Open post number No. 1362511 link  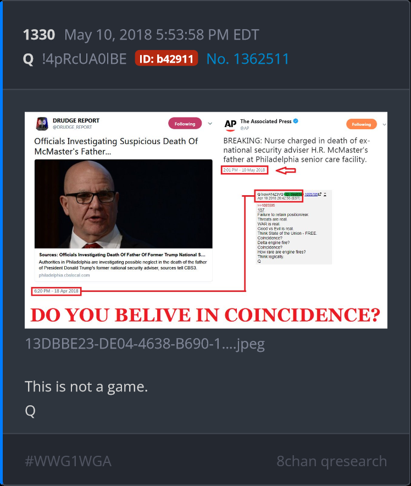pos(248,59)
